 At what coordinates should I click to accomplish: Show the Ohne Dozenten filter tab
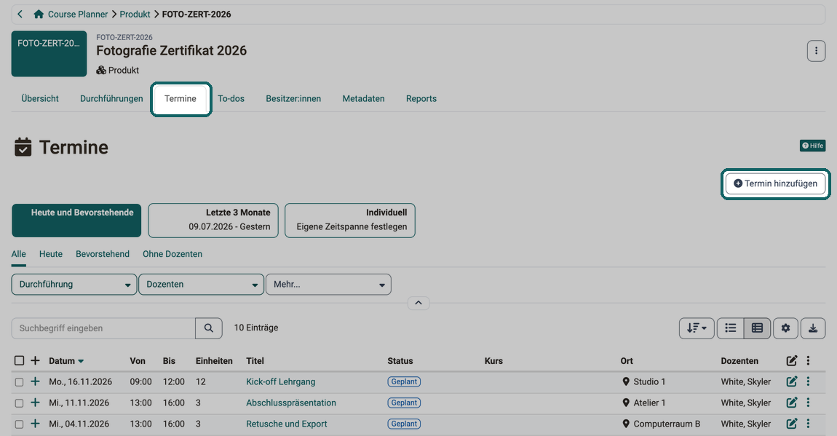coord(172,254)
